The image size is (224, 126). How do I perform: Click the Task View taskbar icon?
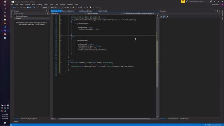(5, 8)
